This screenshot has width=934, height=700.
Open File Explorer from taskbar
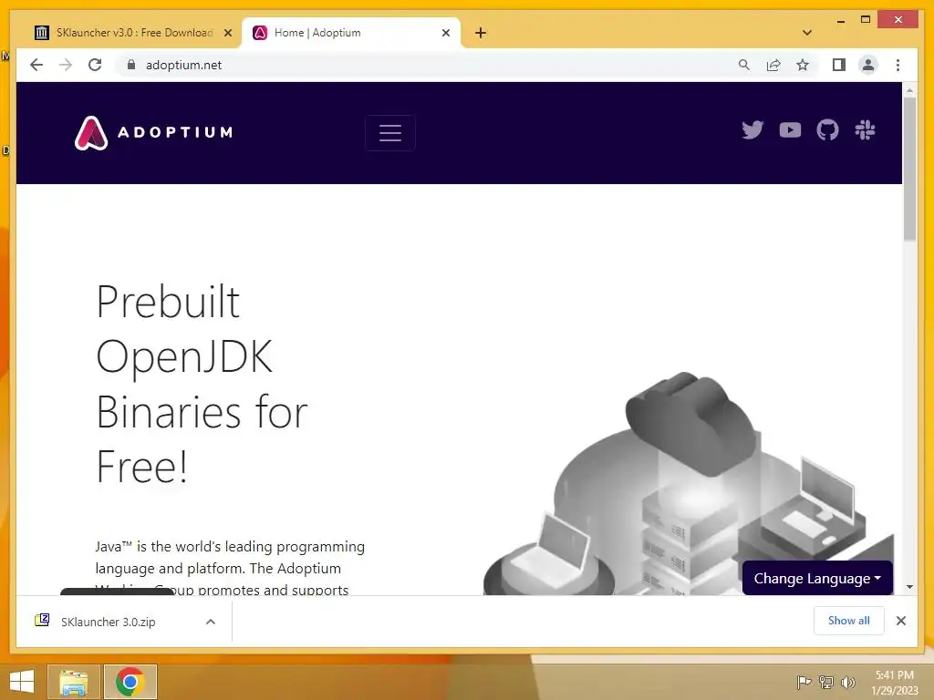click(73, 682)
